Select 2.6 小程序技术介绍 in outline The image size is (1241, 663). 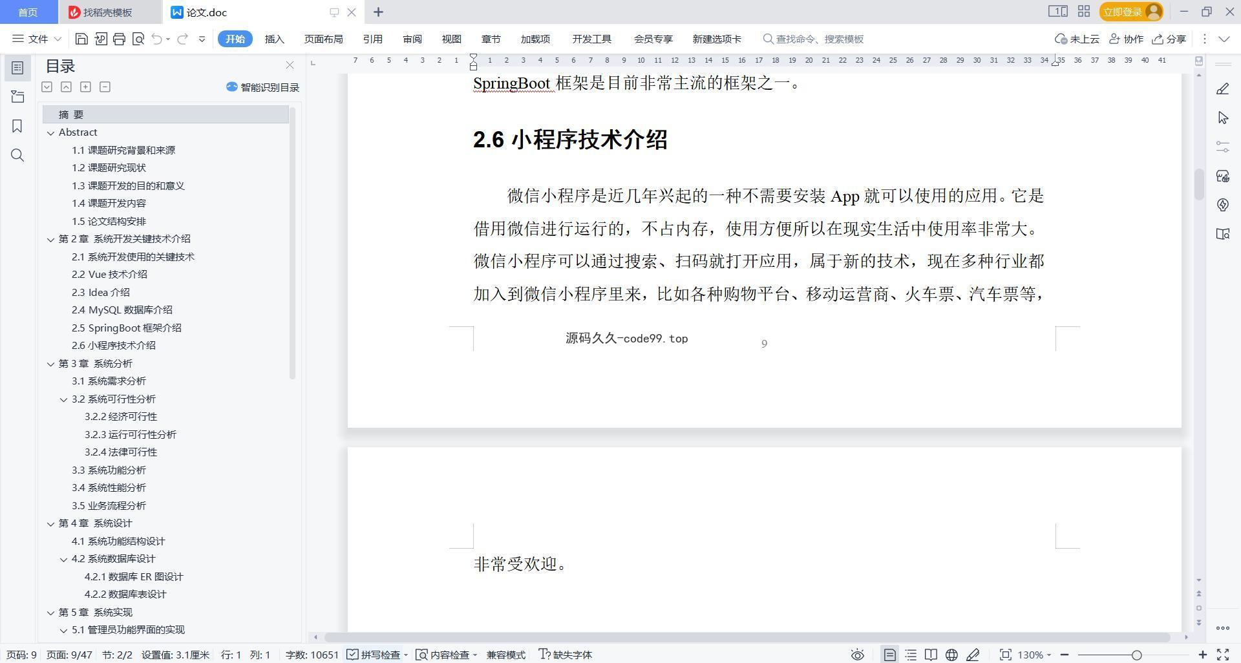click(x=114, y=346)
